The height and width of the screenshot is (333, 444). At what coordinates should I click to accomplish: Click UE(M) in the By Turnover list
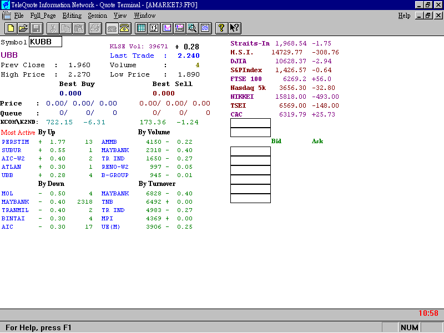click(x=110, y=227)
